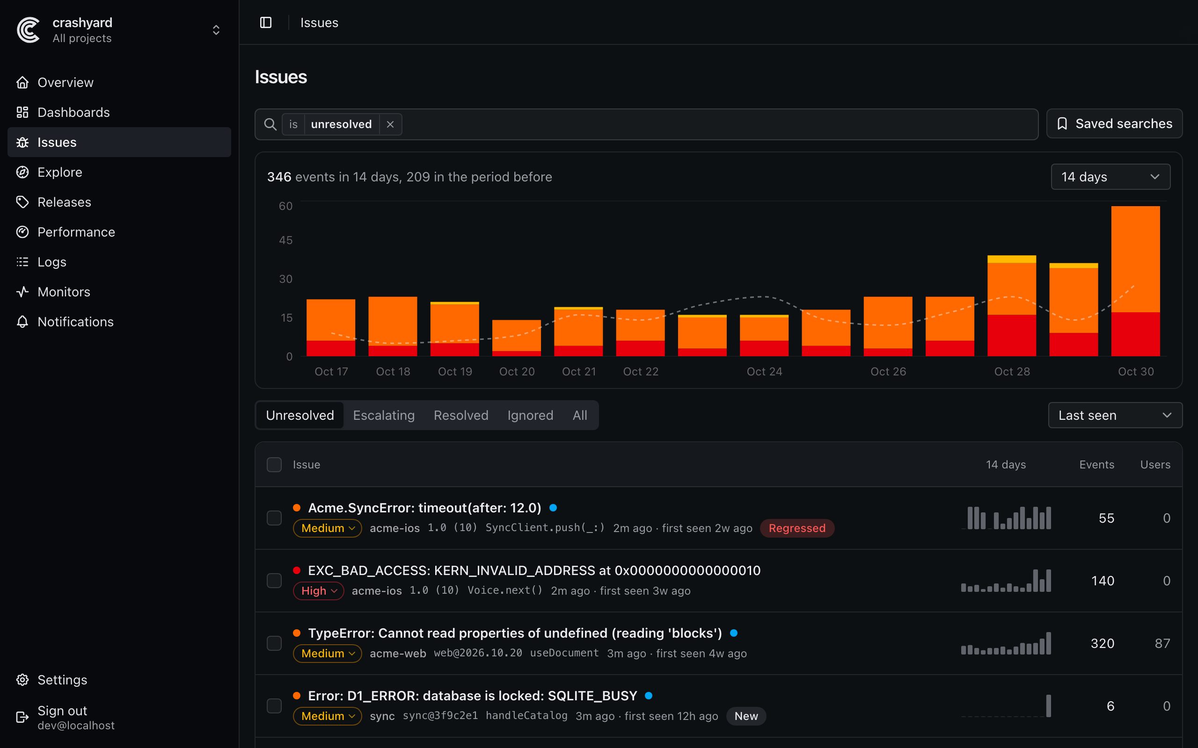Open High priority dropdown for EXC_BAD_ACCESS
This screenshot has height=748, width=1198.
click(x=318, y=590)
